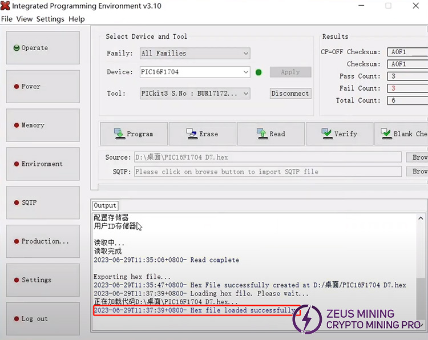The width and height of the screenshot is (428, 340).
Task: Close the programming environment window
Action: [415, 6]
